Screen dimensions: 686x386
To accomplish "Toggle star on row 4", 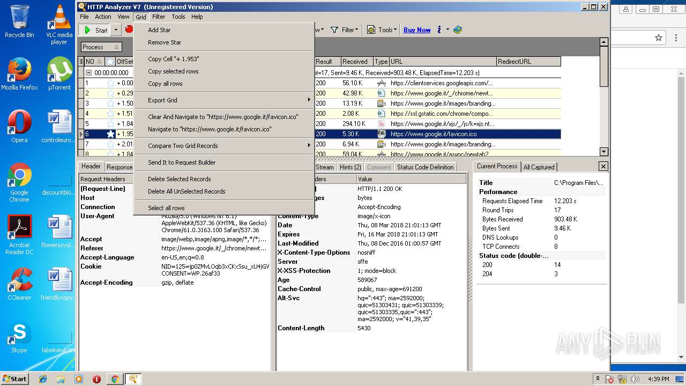I will (110, 114).
